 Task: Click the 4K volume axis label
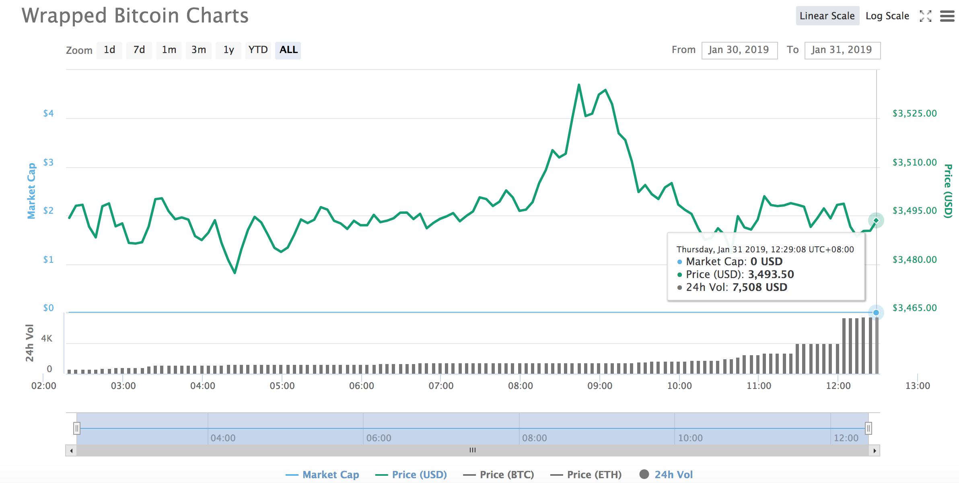[47, 339]
